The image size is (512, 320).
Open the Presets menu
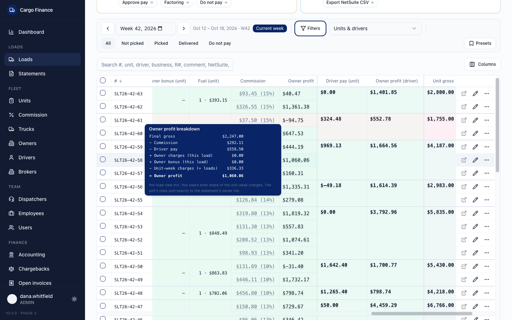tap(480, 43)
